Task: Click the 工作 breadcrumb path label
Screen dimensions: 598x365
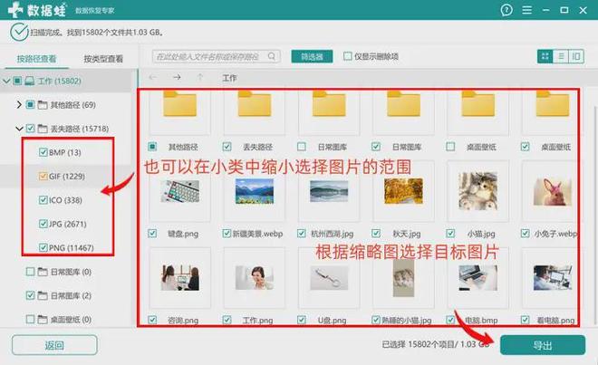Action: point(229,78)
